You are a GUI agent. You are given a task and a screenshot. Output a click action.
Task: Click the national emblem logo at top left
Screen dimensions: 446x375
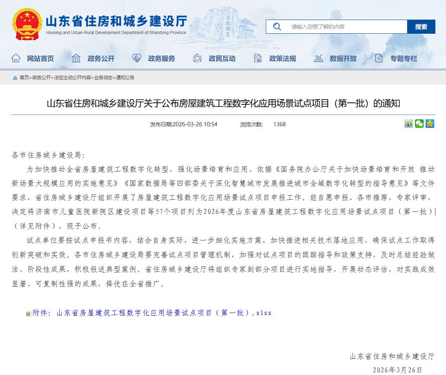(27, 24)
